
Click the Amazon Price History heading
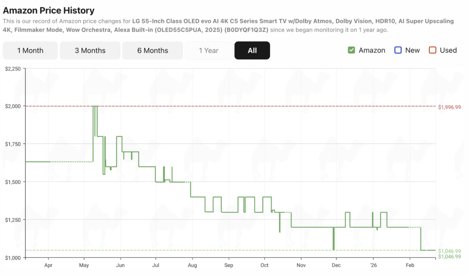point(49,10)
